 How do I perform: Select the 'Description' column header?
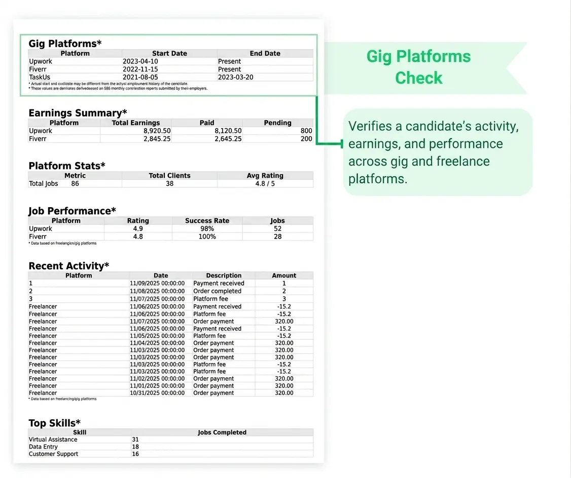[x=224, y=275]
